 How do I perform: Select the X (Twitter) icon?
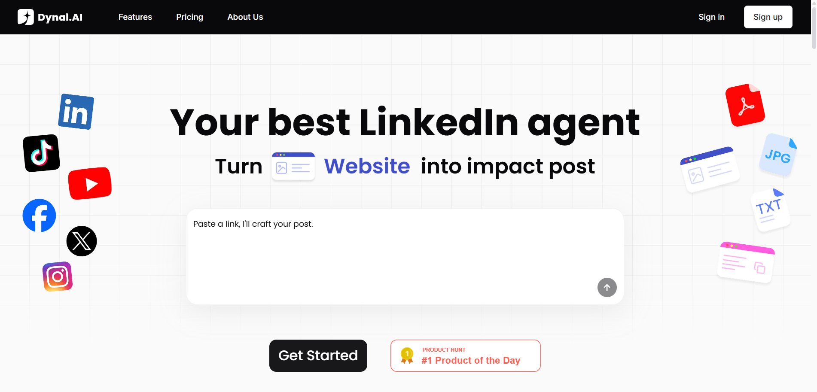81,241
